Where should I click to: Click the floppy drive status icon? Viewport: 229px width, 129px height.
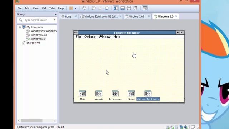(177, 127)
